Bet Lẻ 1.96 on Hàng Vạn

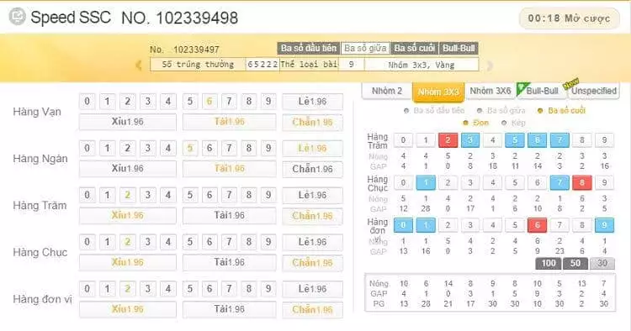[312, 102]
